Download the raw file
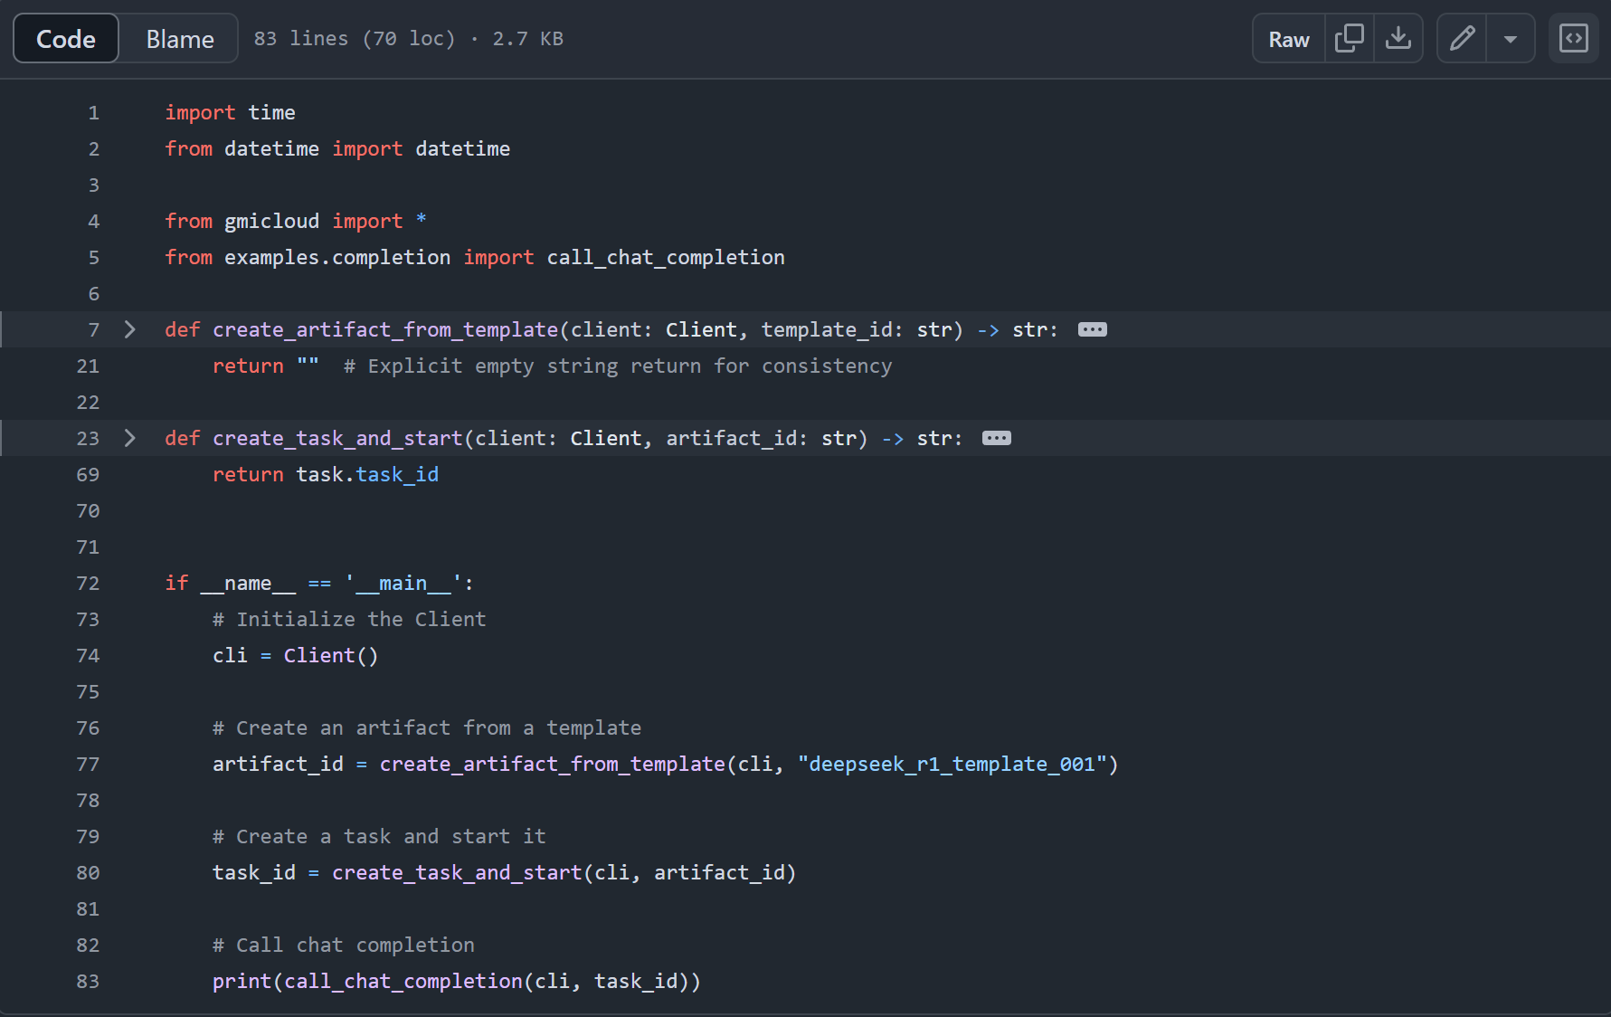The height and width of the screenshot is (1017, 1611). (1398, 39)
